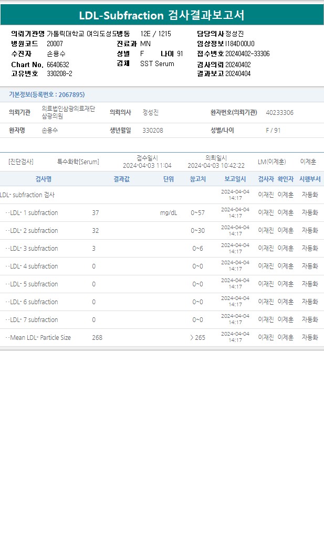Image resolution: width=324 pixels, height=546 pixels.
Task: Click test request date 20240402
Action: (x=238, y=65)
